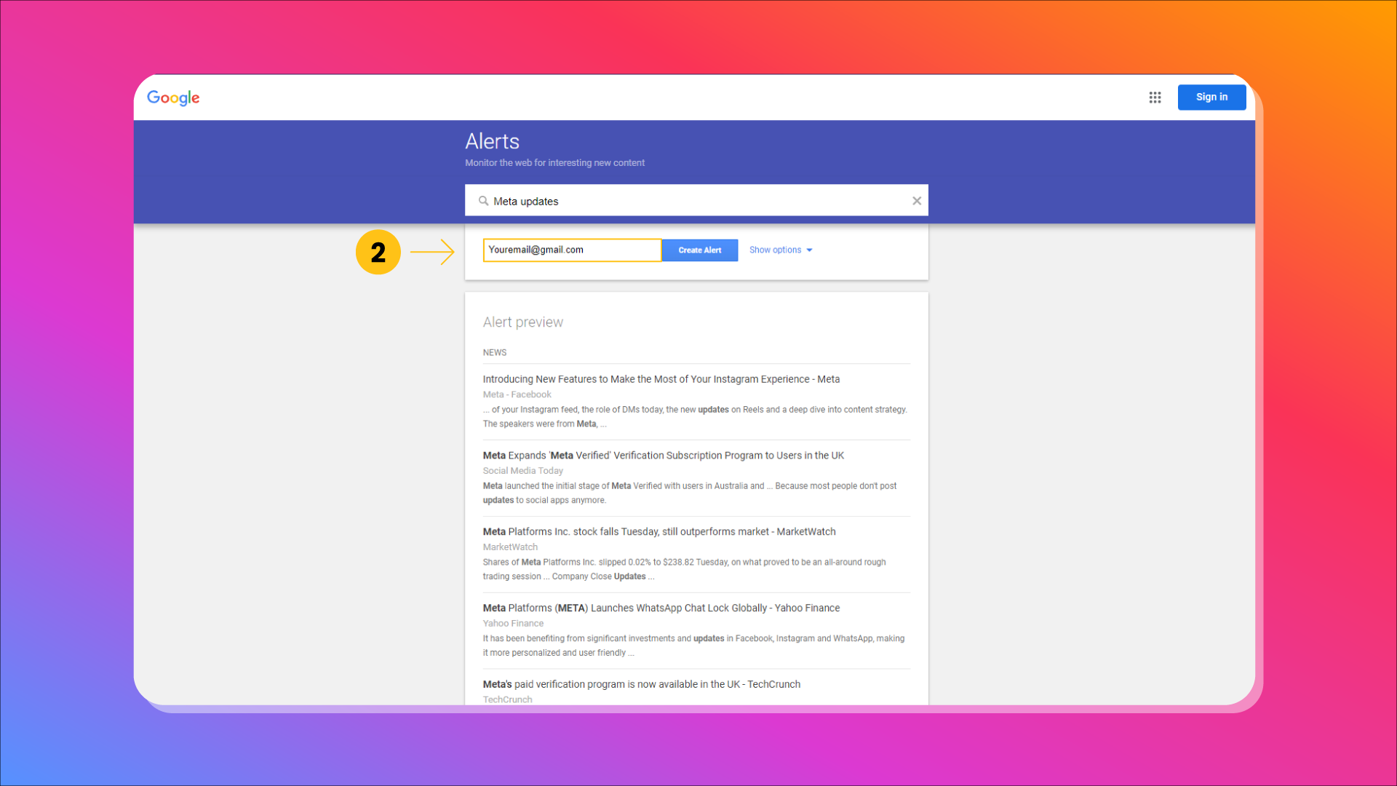Open Introducing New Features Instagram Experience article
This screenshot has width=1397, height=786.
coord(661,379)
